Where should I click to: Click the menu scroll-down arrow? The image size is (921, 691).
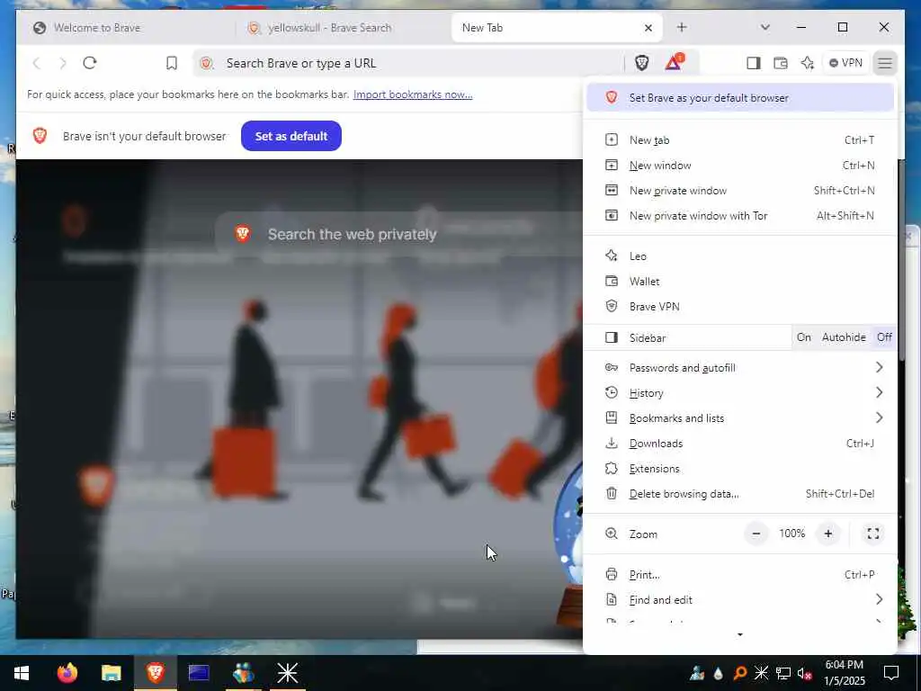pyautogui.click(x=740, y=634)
